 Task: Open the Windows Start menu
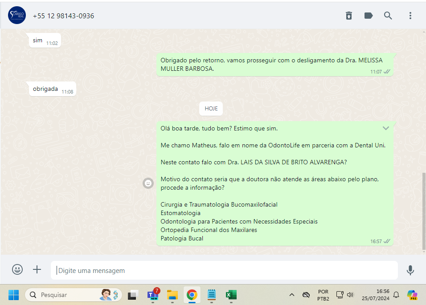click(x=13, y=295)
